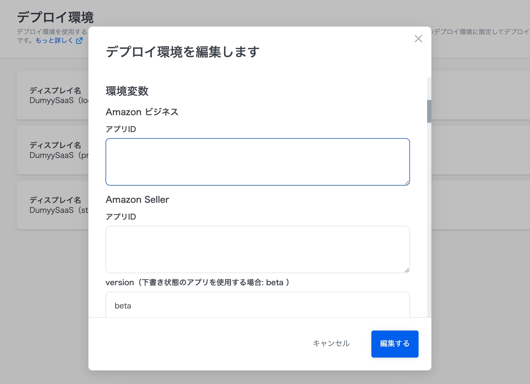Focus the Amazon Seller アプリID text area

257,249
